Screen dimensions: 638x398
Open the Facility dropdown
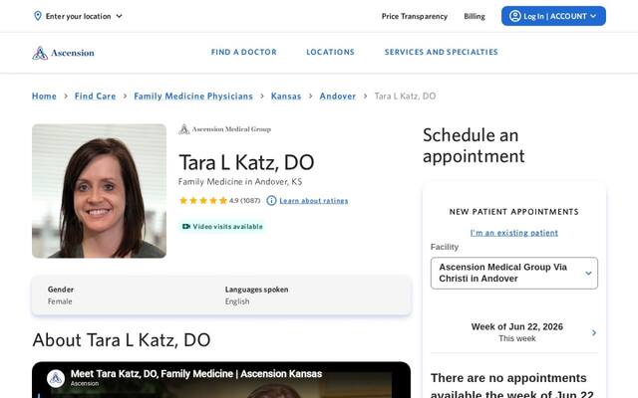pyautogui.click(x=514, y=273)
